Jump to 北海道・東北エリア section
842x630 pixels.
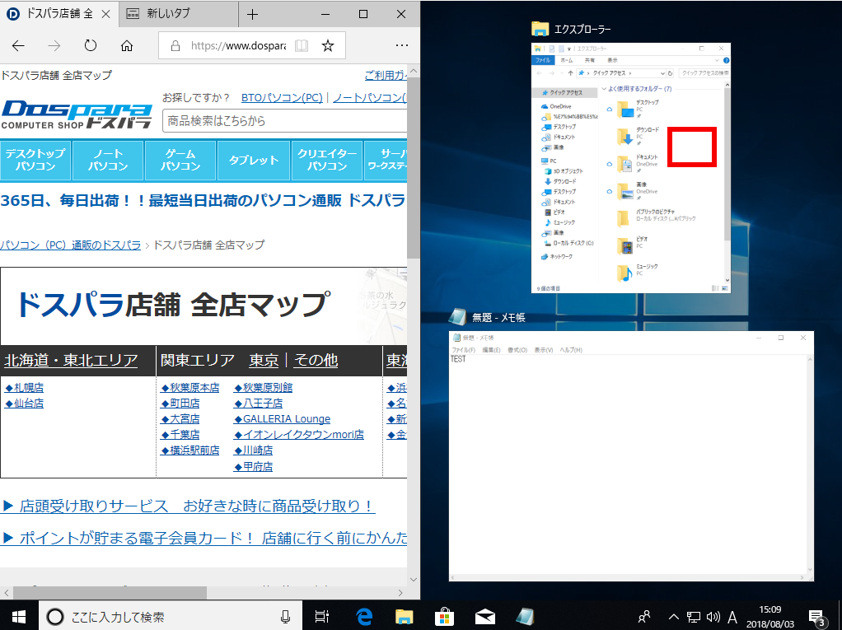pyautogui.click(x=71, y=360)
